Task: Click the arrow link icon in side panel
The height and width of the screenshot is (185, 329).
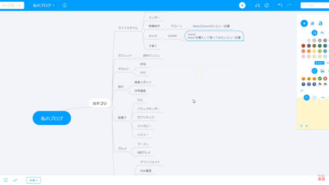Action: click(322, 97)
